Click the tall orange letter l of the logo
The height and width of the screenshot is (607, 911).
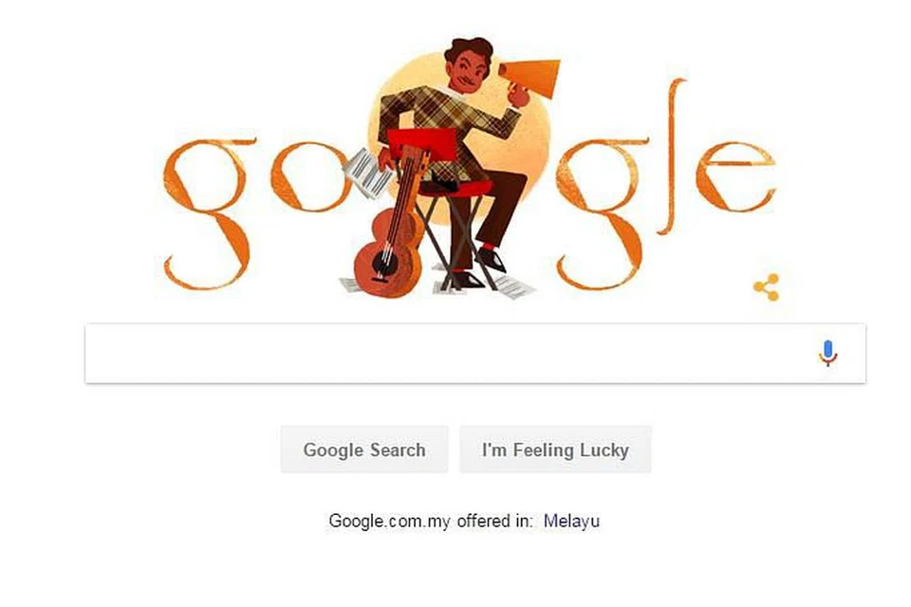(x=674, y=156)
